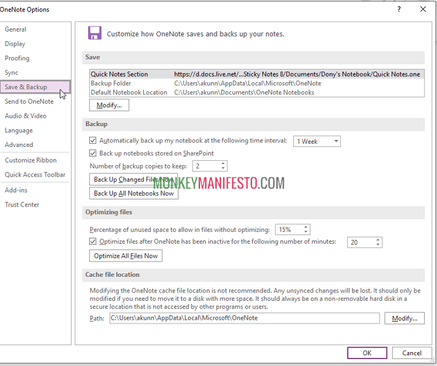Toggle automatic notebook backup checkbox
Image resolution: width=437 pixels, height=366 pixels.
coord(93,140)
